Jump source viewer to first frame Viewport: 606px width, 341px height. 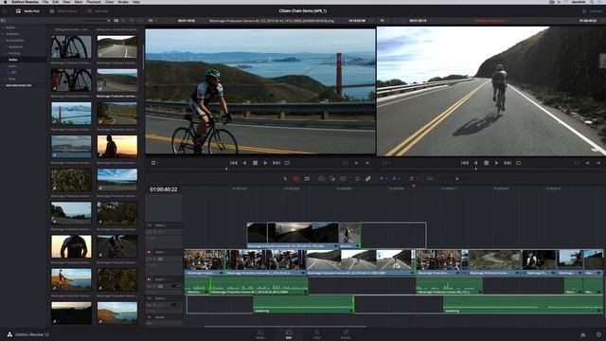point(234,163)
